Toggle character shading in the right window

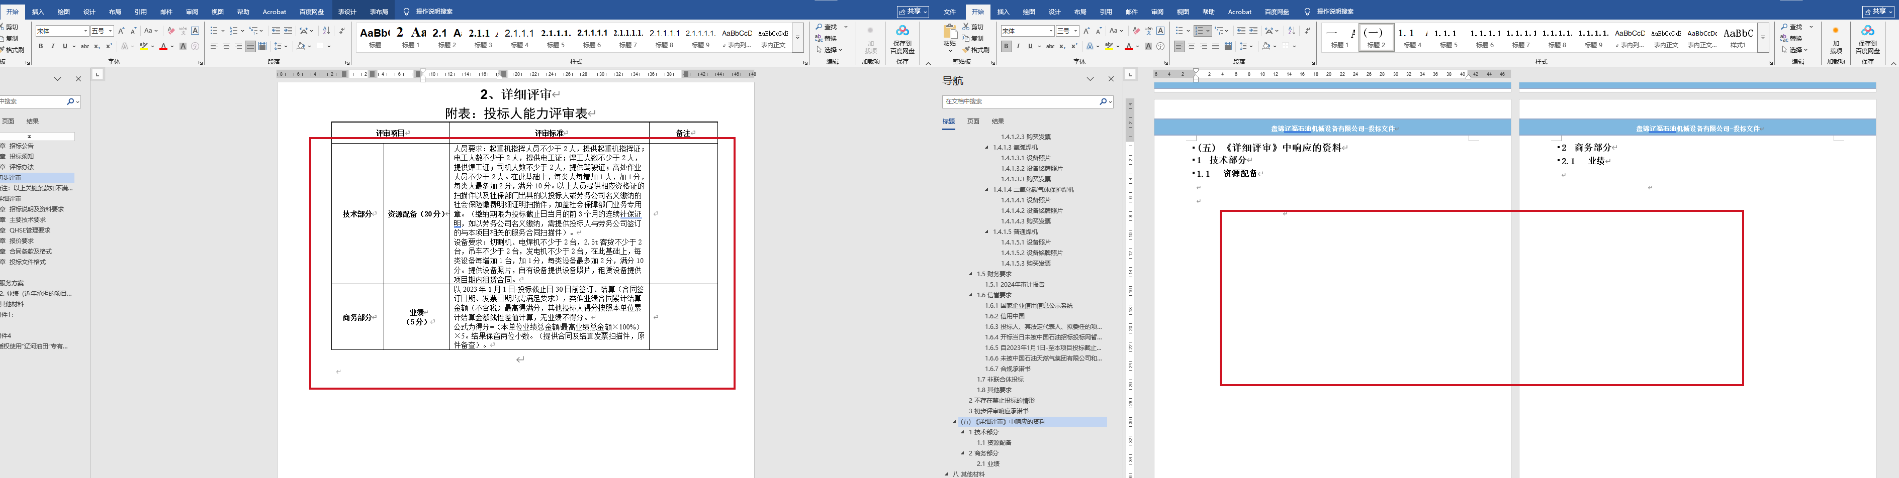click(x=1148, y=46)
